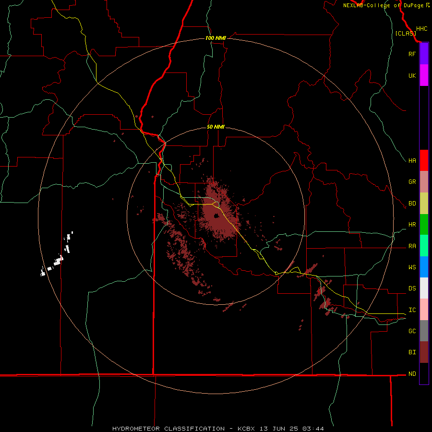Click the '[CLAS]' units label
The height and width of the screenshot is (432, 432).
coord(406,33)
